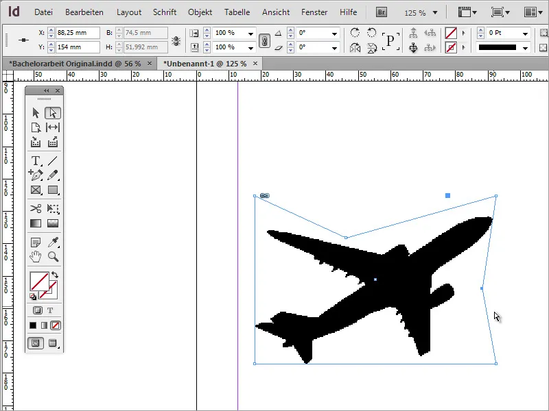Viewport: 549px width, 411px height.
Task: Click the X position field
Action: click(78, 33)
